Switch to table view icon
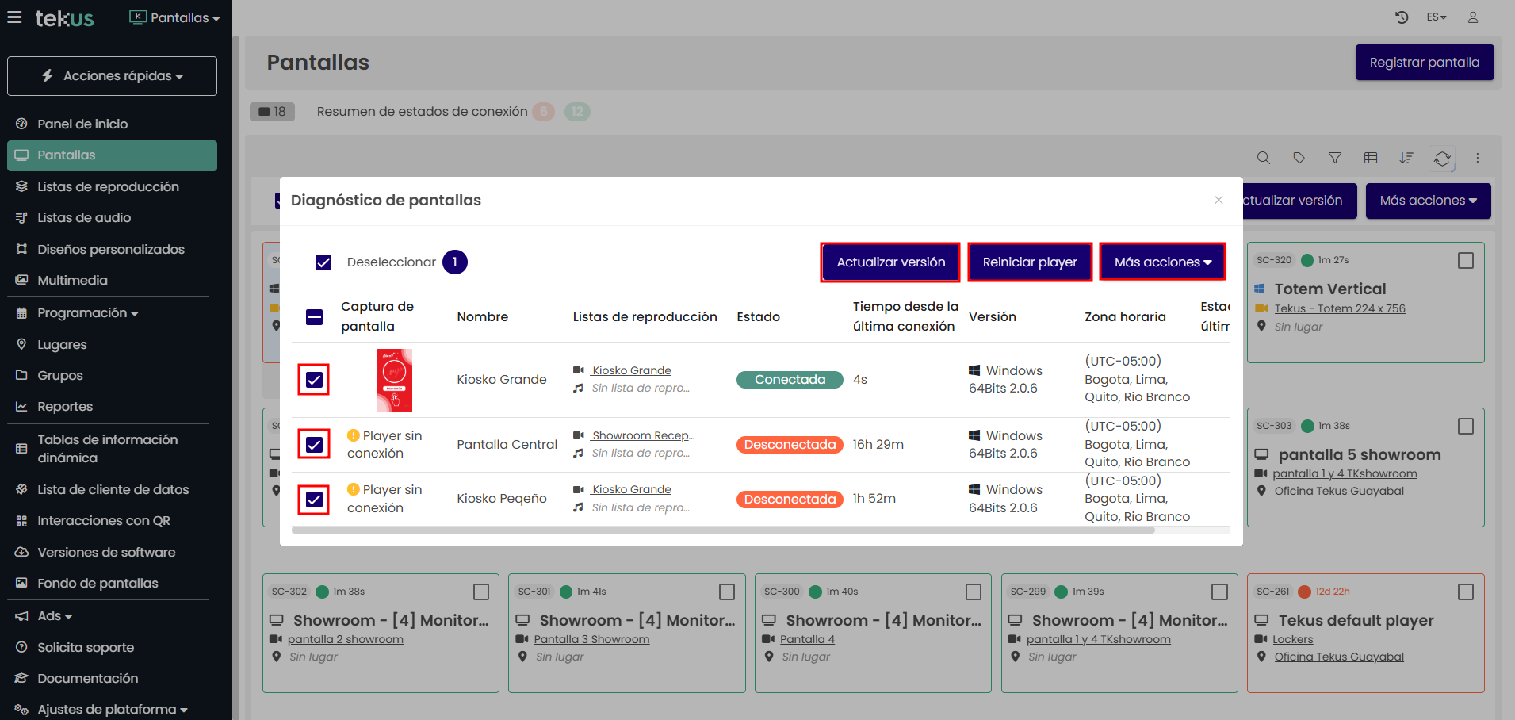 [x=1371, y=158]
